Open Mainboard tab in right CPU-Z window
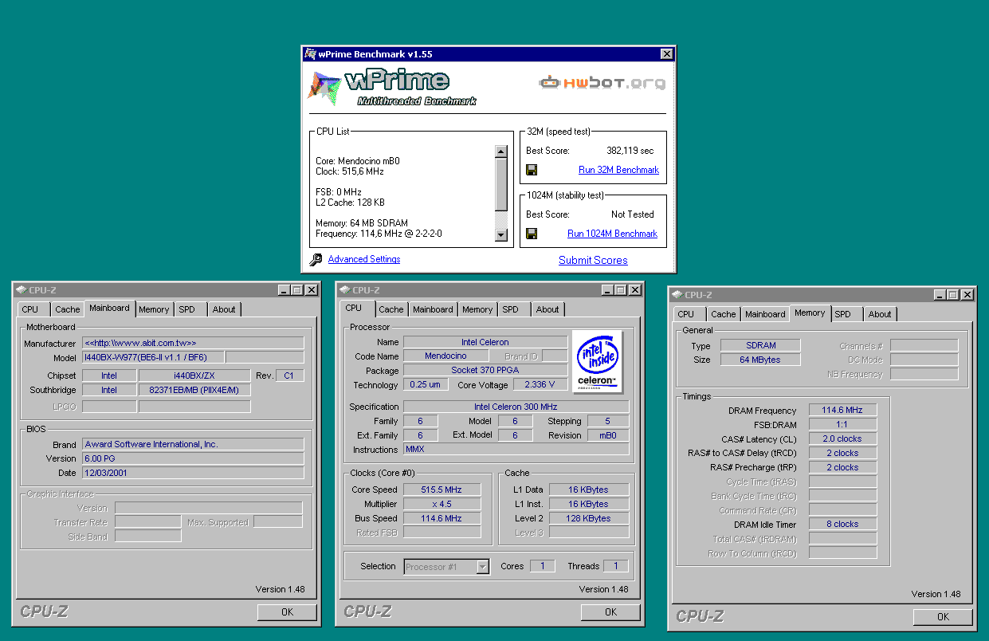Image resolution: width=989 pixels, height=641 pixels. click(765, 314)
